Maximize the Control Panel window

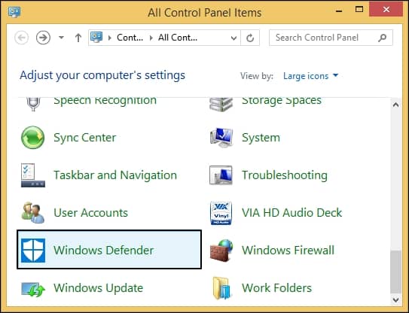pos(359,10)
